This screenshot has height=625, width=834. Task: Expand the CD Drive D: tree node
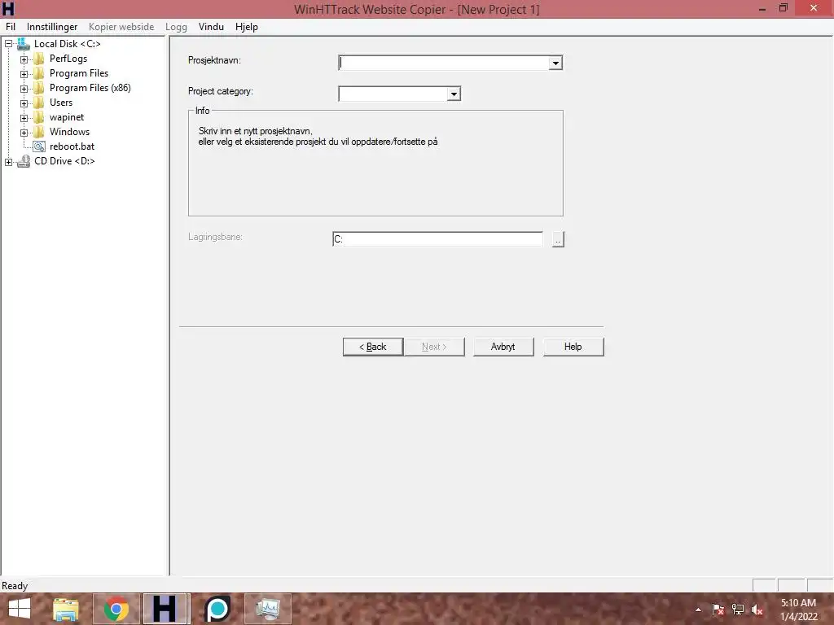(x=8, y=162)
